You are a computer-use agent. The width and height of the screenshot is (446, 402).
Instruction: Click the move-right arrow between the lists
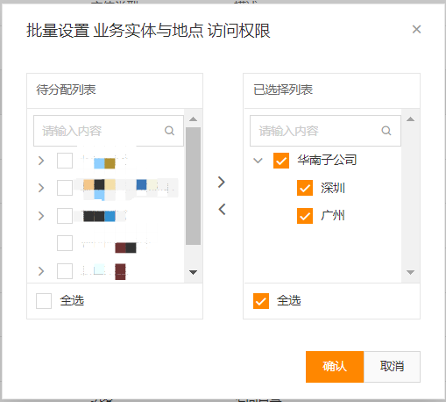[222, 182]
